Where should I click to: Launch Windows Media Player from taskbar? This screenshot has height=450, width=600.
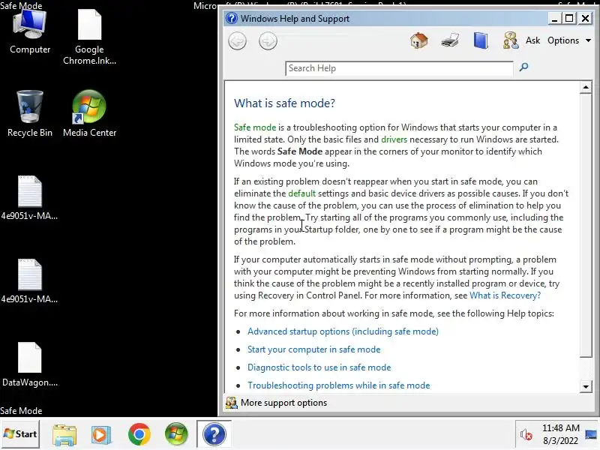point(101,435)
